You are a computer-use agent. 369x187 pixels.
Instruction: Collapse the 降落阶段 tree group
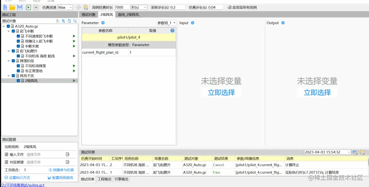point(9,61)
